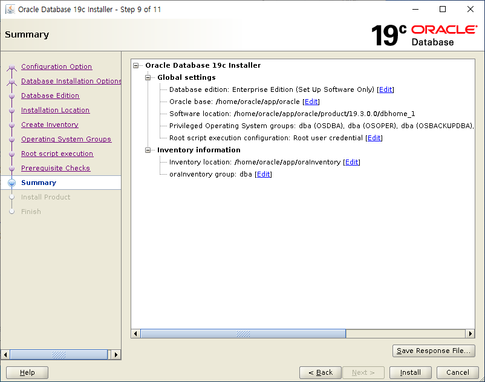Click the Summary step indicator circle
The height and width of the screenshot is (382, 485).
11,183
